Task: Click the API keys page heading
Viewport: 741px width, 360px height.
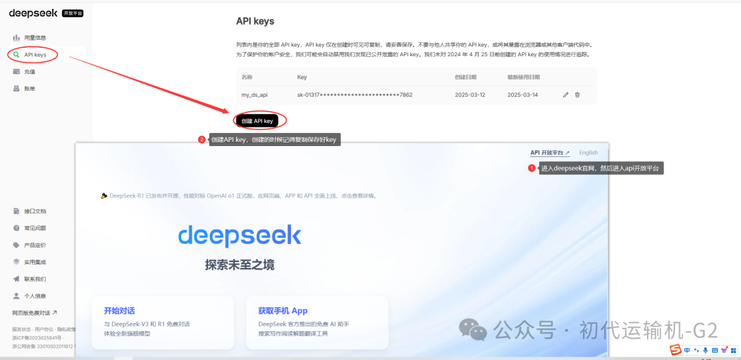Action: click(255, 21)
